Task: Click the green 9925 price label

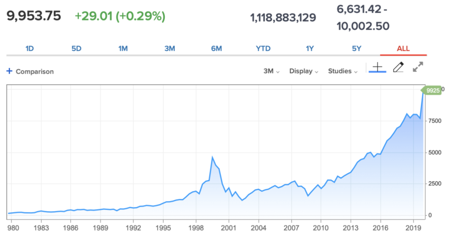Action: pos(431,90)
